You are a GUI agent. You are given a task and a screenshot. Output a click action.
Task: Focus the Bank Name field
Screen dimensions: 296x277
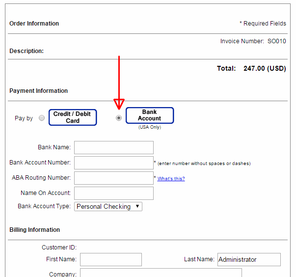[x=114, y=147]
